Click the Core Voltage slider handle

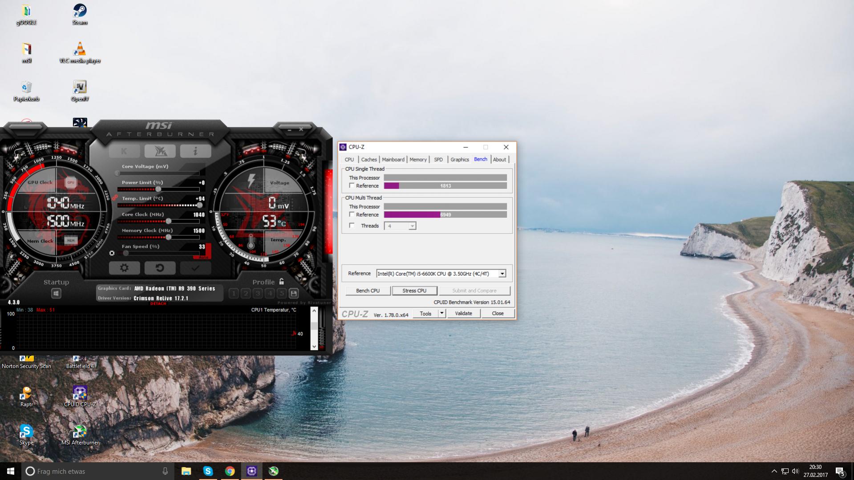118,173
